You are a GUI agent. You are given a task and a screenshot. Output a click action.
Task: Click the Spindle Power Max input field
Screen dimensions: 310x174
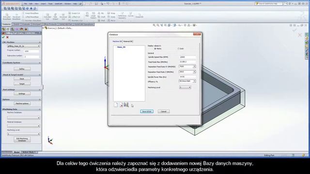click(x=187, y=77)
